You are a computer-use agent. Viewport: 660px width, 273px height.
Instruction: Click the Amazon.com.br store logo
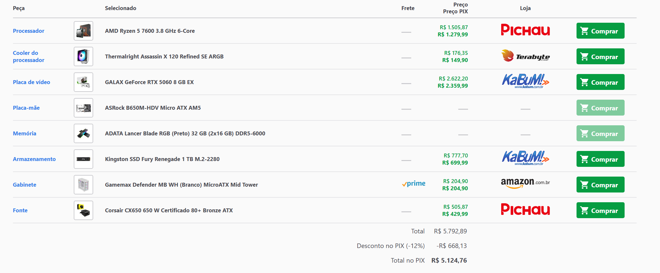[x=525, y=184]
